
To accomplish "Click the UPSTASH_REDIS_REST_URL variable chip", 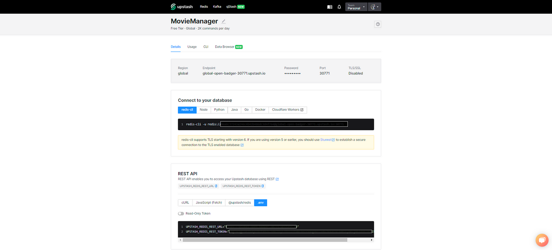I will click(198, 186).
